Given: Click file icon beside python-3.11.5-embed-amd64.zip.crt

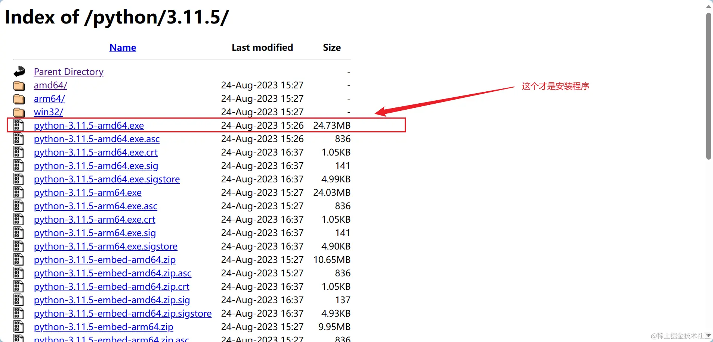Looking at the screenshot, I should [x=19, y=286].
